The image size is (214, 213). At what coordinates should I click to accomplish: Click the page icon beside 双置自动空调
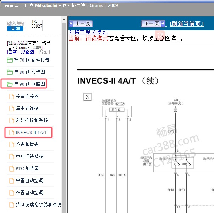12,193
